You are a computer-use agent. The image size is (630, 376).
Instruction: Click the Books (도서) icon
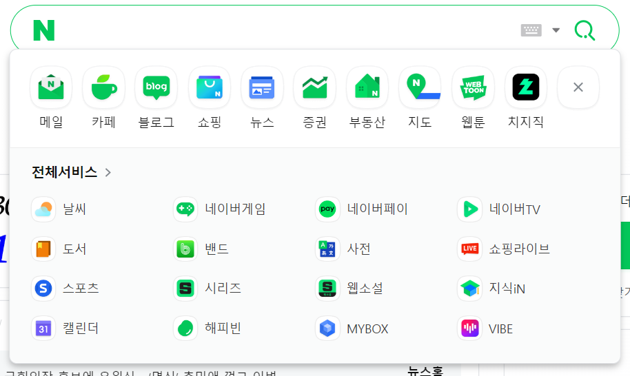[43, 249]
